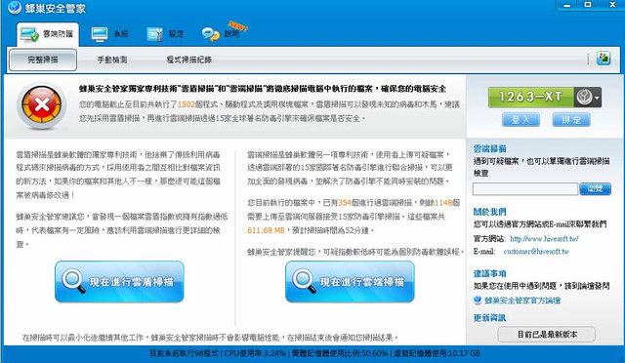Screen dimensions: 625x363
Task: Click the red X security status icon
Action: (41, 104)
